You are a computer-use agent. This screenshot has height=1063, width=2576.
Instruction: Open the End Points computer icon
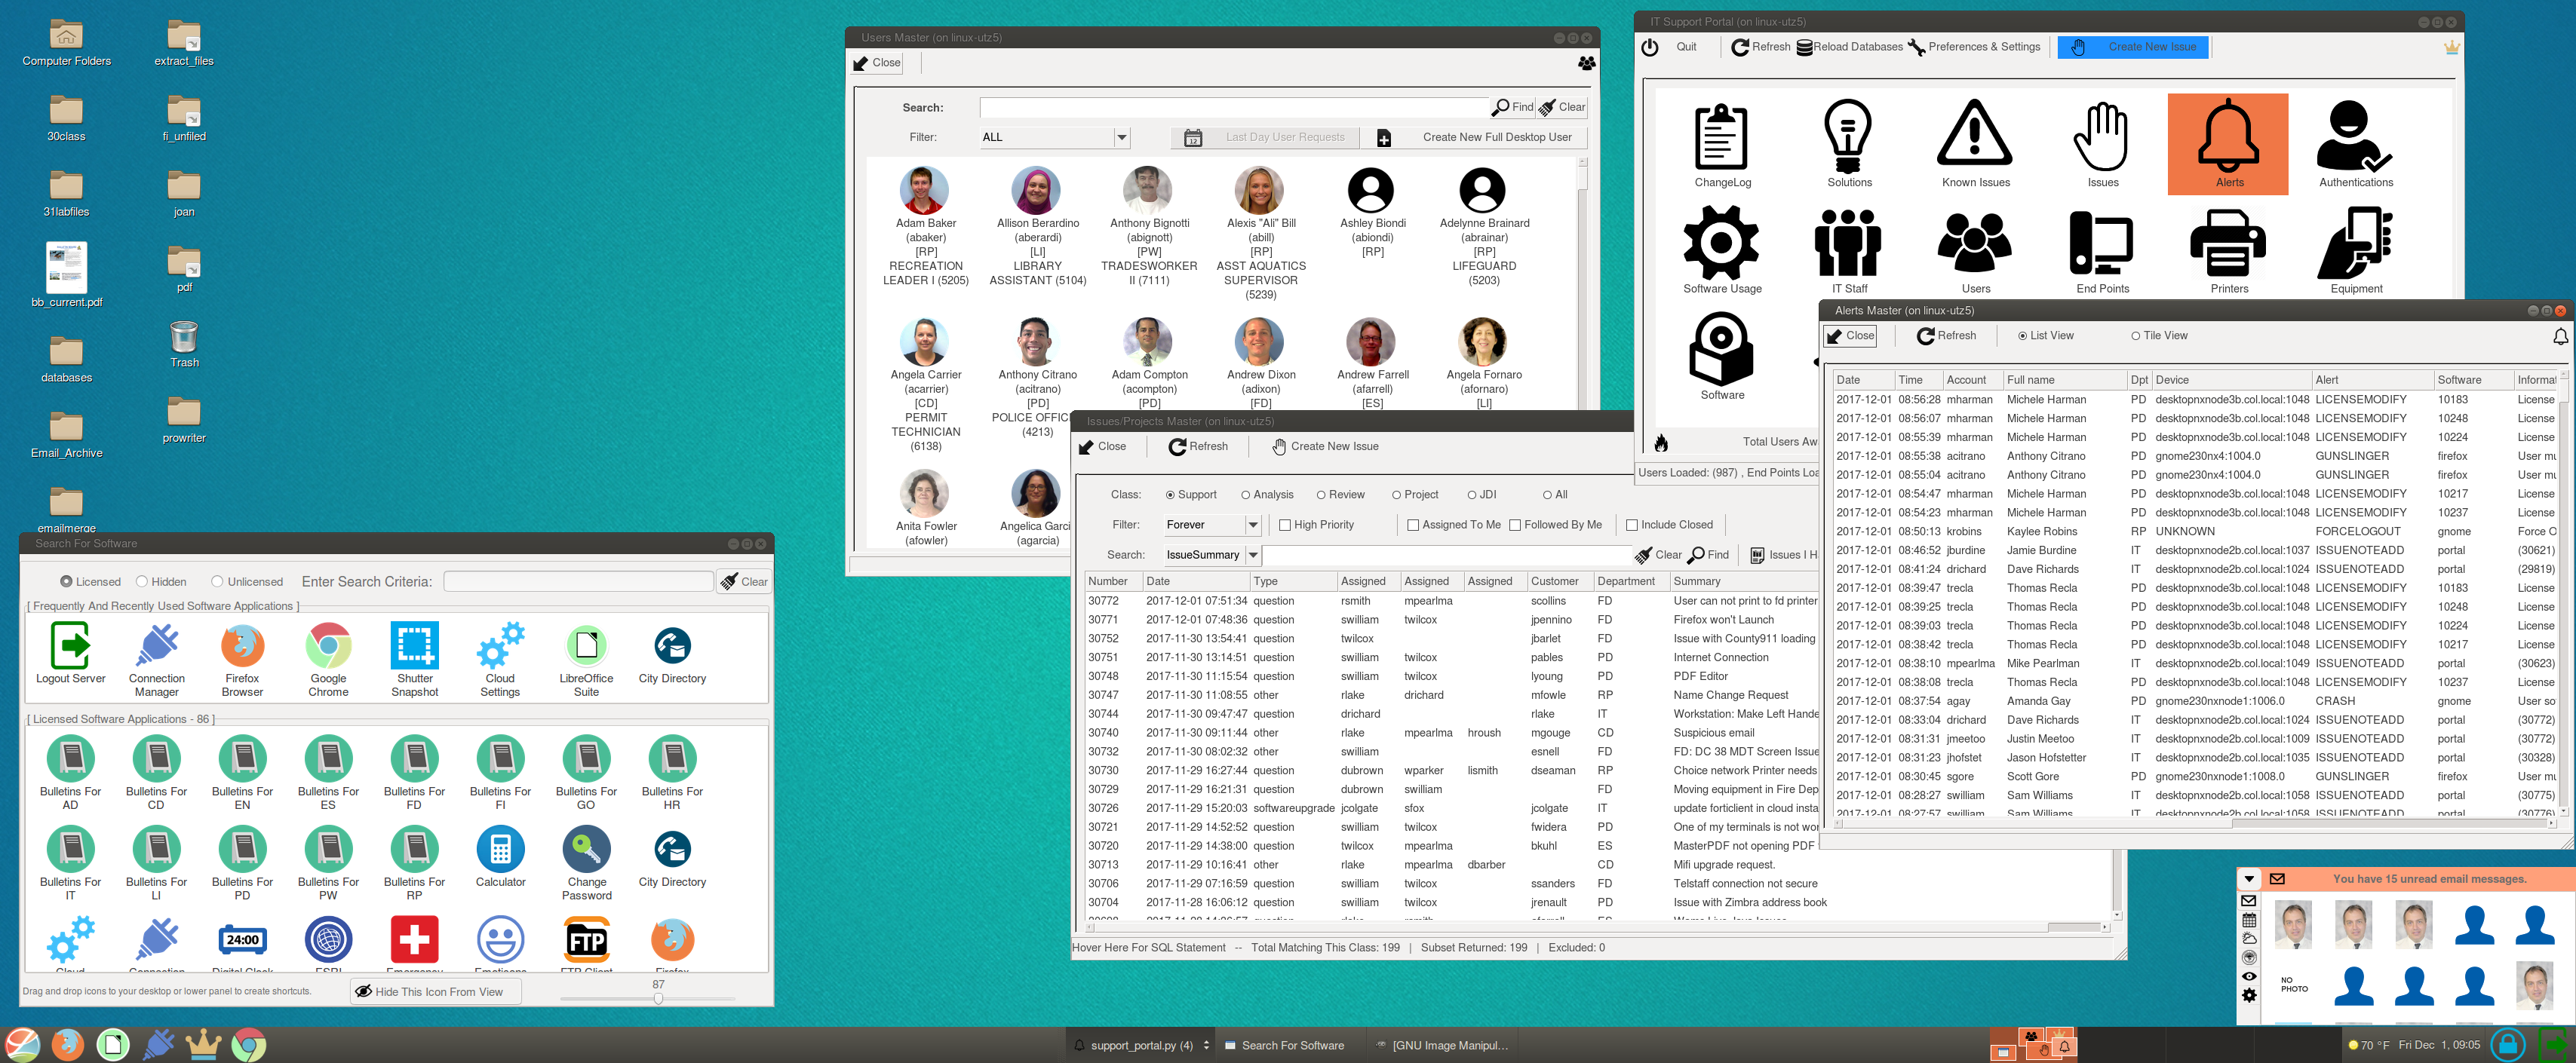2102,250
